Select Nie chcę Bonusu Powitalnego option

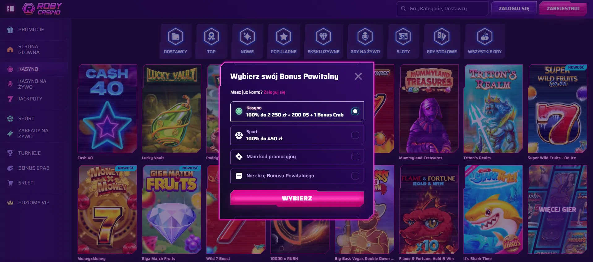(297, 176)
